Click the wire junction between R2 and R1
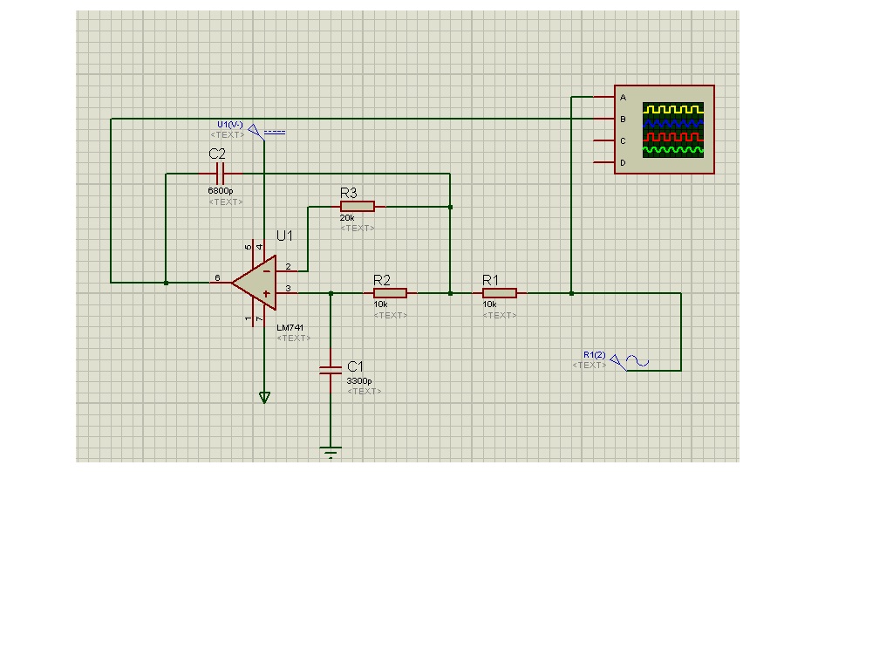 click(x=450, y=294)
